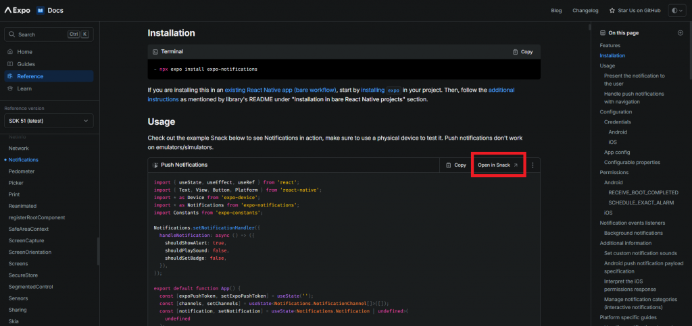Jump to Set custom notification sounds
The height and width of the screenshot is (326, 692).
tap(641, 253)
